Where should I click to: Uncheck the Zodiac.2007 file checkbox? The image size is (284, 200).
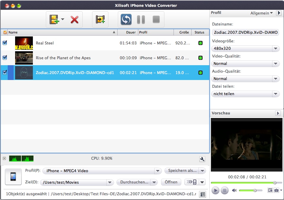[5, 73]
